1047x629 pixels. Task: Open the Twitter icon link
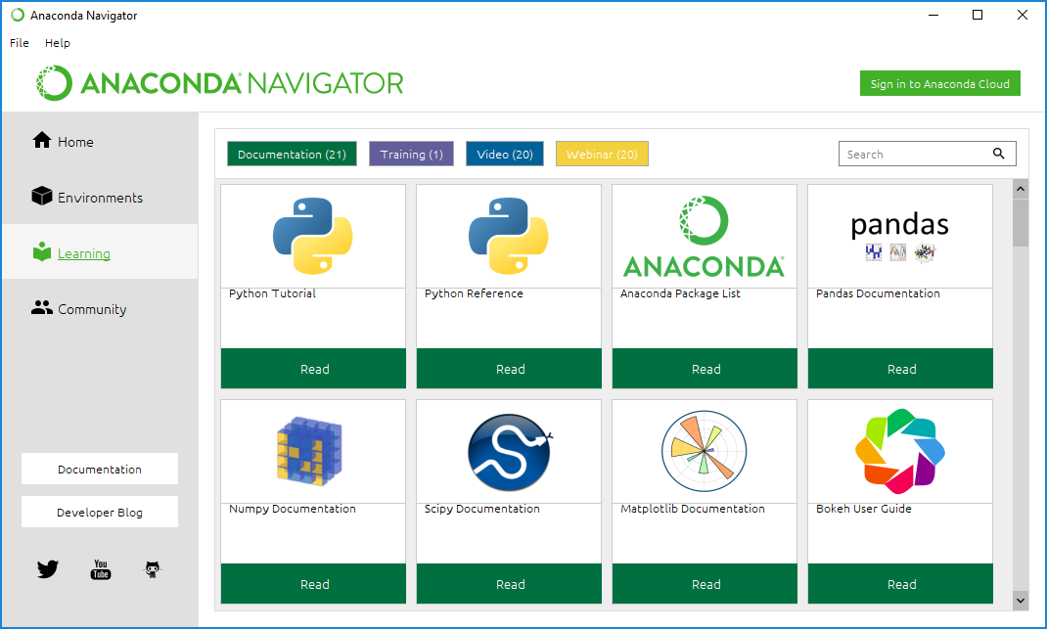48,569
